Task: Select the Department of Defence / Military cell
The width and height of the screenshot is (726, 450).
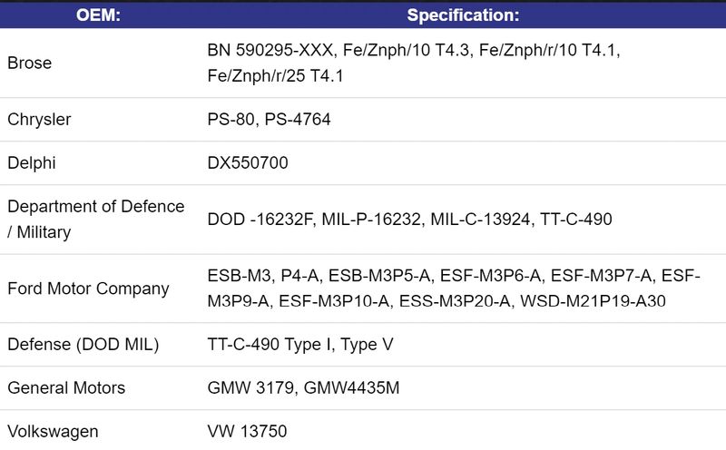Action: 96,220
